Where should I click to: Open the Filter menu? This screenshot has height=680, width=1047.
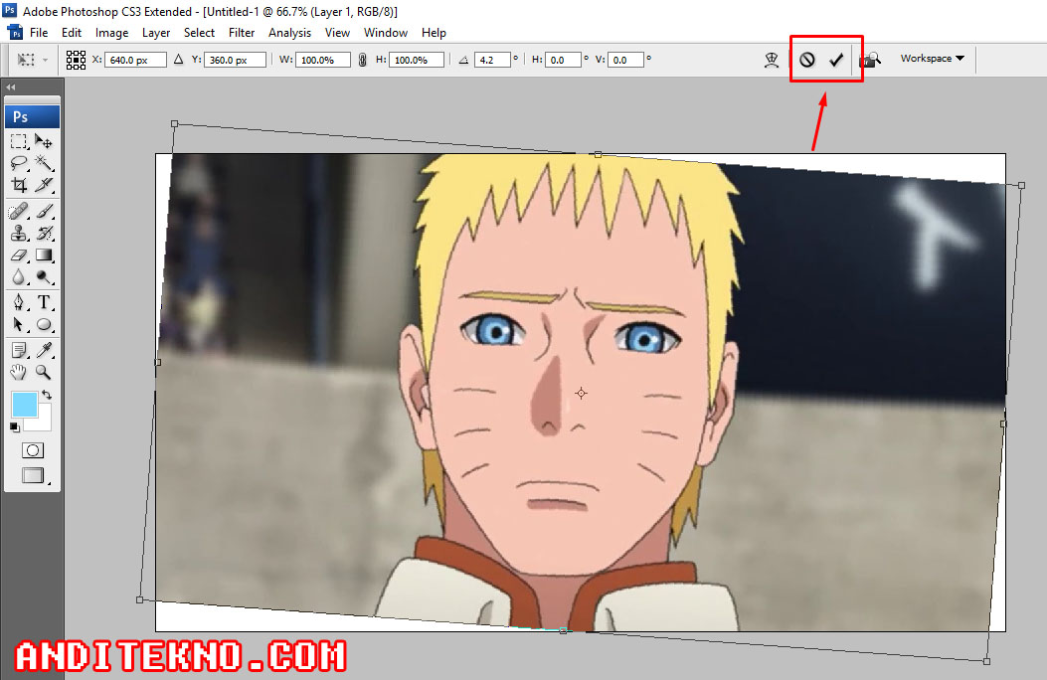point(242,33)
